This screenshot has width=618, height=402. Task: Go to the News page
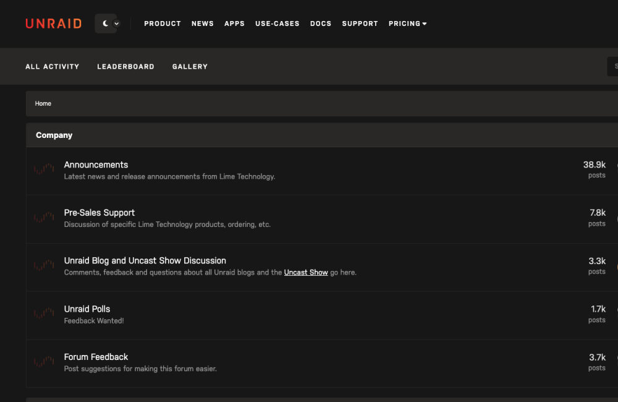pos(203,24)
